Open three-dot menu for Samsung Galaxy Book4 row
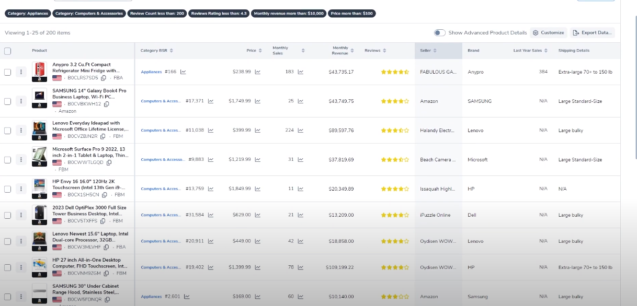Viewport: 637px width, 306px height. (21, 101)
